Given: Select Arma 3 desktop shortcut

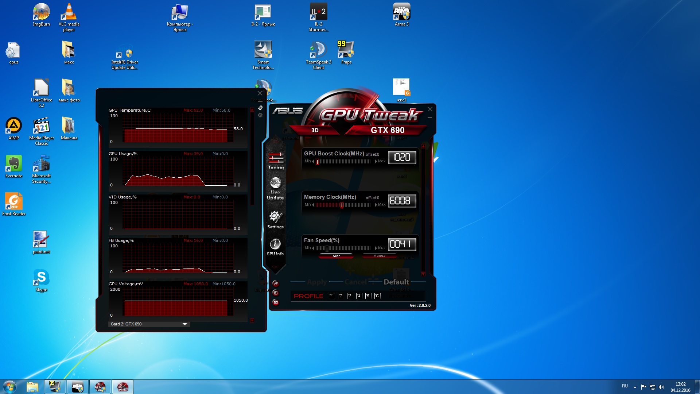Looking at the screenshot, I should click(x=401, y=15).
